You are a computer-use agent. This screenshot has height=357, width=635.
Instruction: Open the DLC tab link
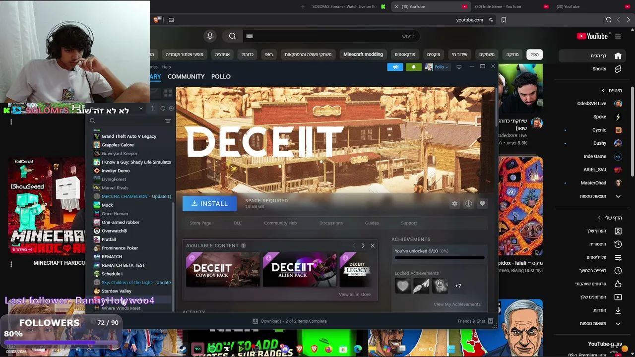[238, 223]
